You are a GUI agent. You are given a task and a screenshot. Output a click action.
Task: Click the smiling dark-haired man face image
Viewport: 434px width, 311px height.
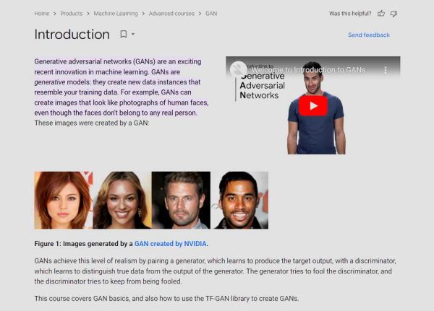click(239, 200)
